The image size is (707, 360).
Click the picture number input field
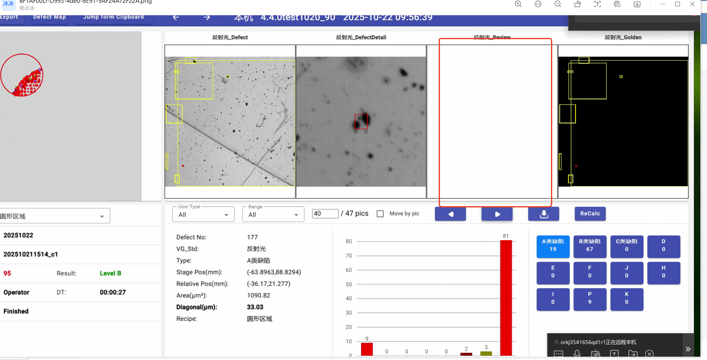(325, 214)
